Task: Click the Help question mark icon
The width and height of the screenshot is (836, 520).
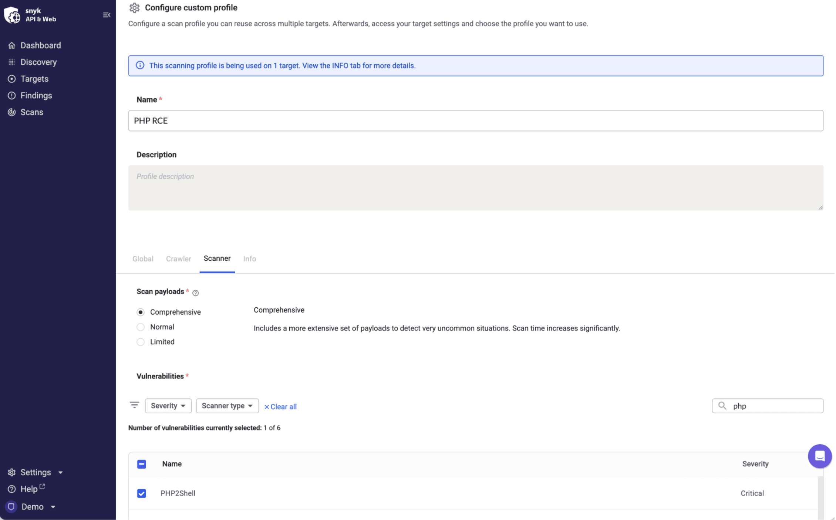Action: click(12, 489)
